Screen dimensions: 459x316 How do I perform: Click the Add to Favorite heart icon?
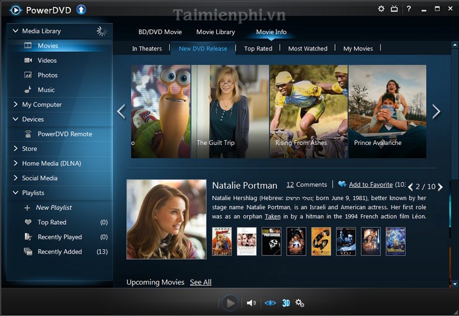342,184
